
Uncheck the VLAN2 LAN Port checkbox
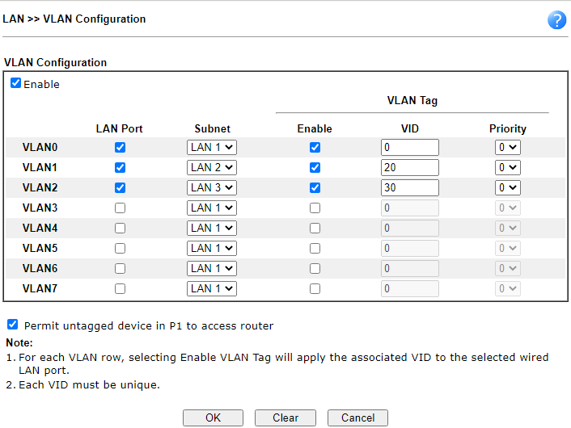coord(120,187)
